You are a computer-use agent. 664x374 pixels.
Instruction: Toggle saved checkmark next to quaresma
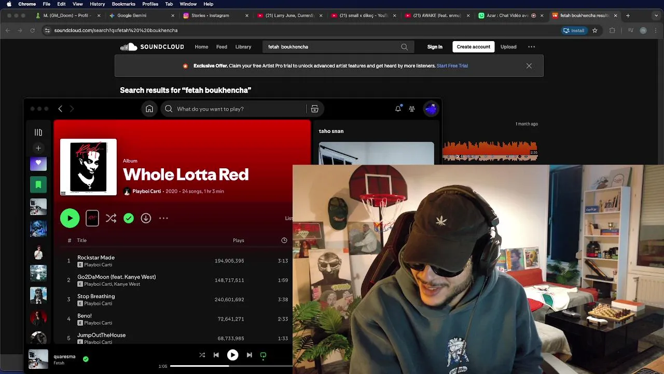coord(86,358)
